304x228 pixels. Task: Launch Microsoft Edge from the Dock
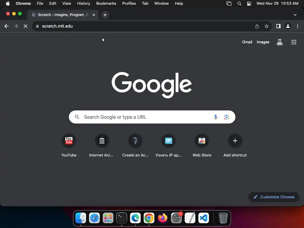click(x=135, y=218)
